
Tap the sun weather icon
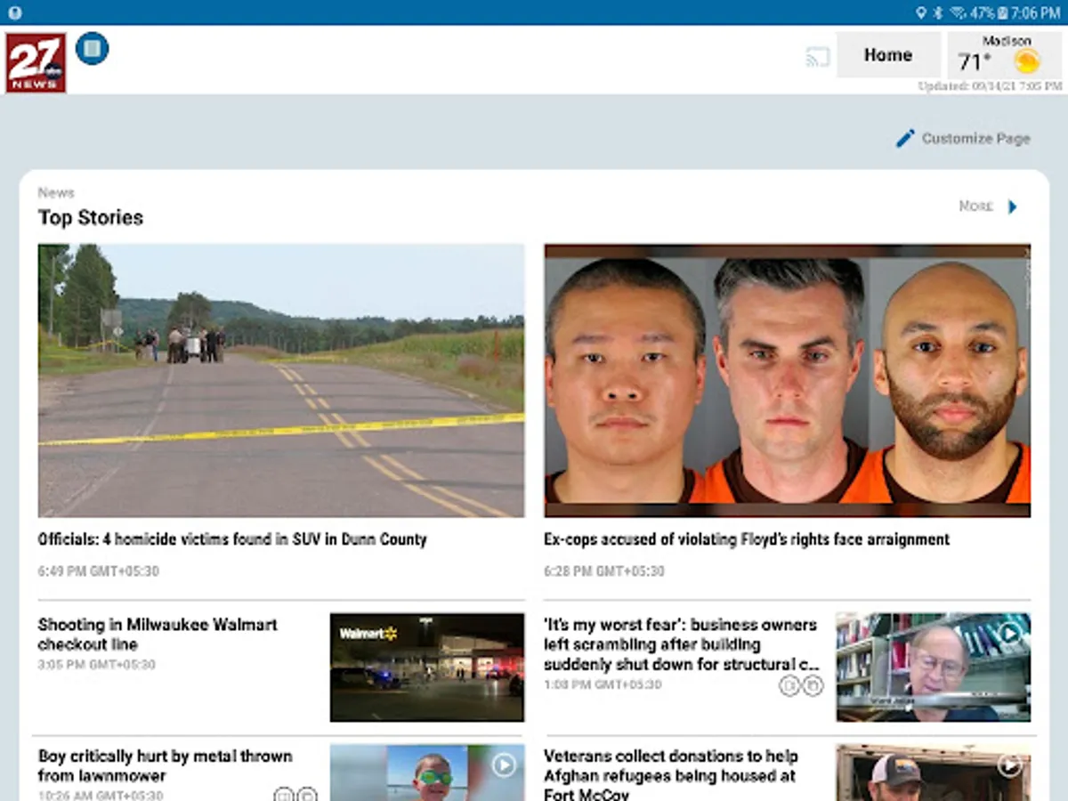click(1027, 61)
